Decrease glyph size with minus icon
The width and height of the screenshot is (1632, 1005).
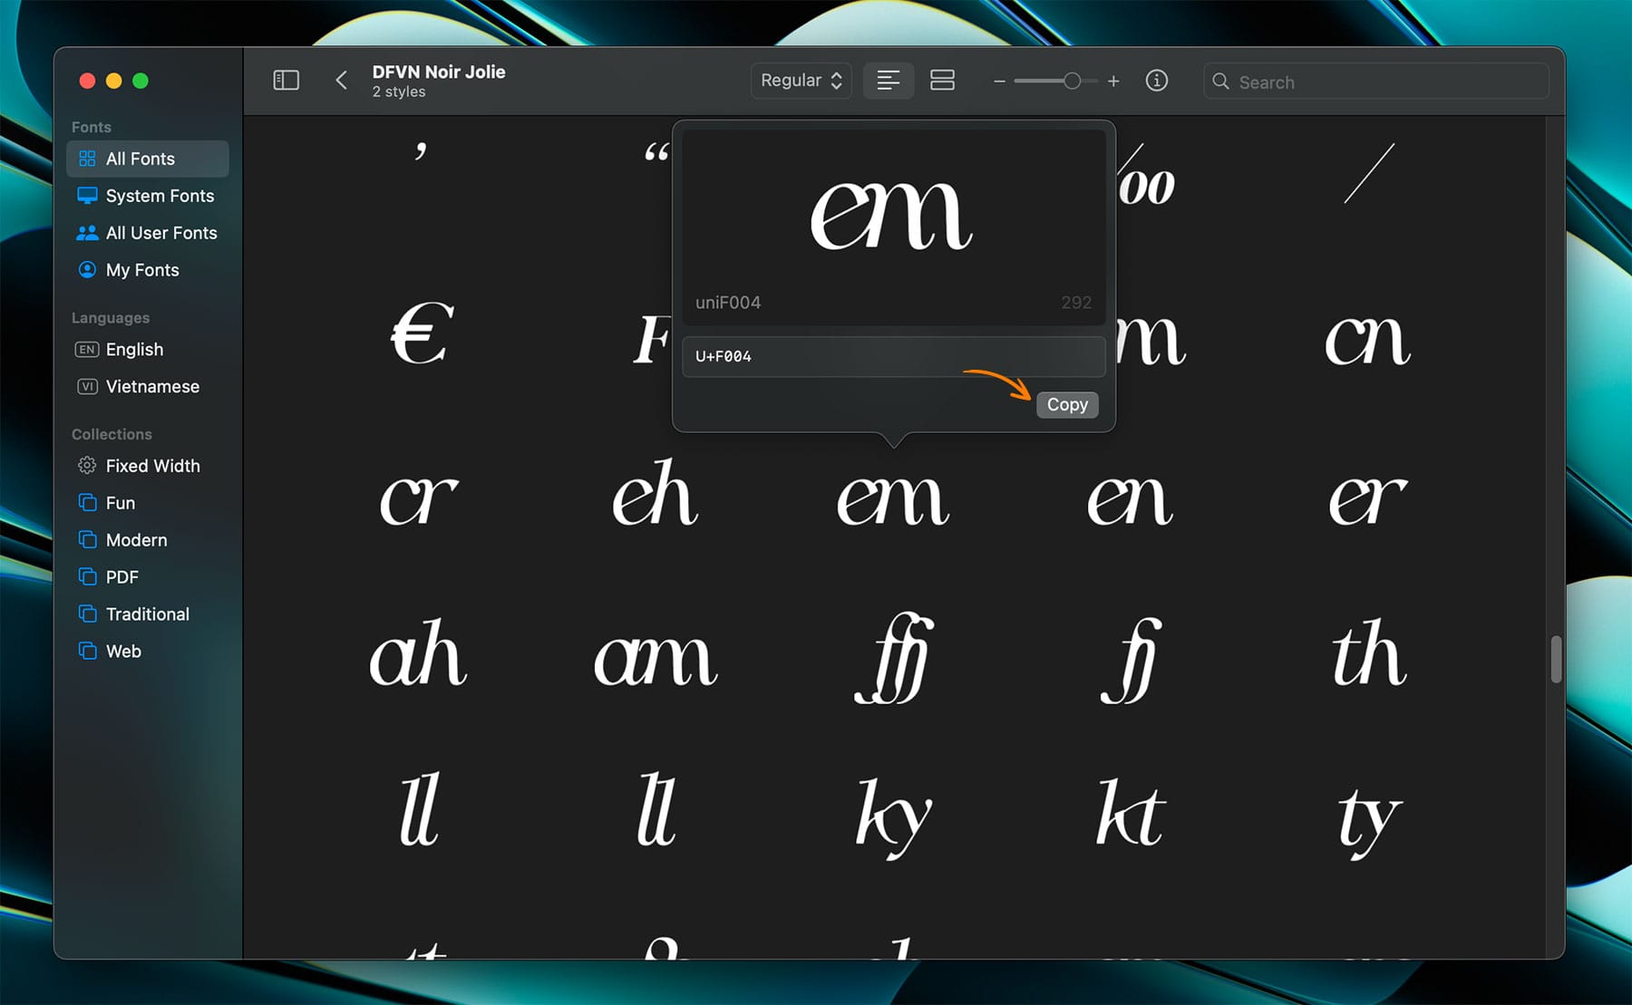(999, 82)
